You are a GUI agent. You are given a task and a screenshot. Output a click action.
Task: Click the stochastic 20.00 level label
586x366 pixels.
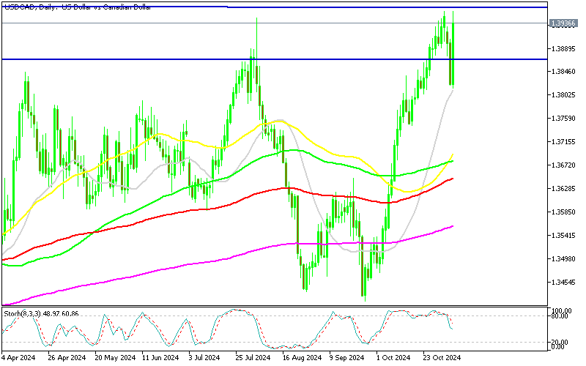pos(560,342)
